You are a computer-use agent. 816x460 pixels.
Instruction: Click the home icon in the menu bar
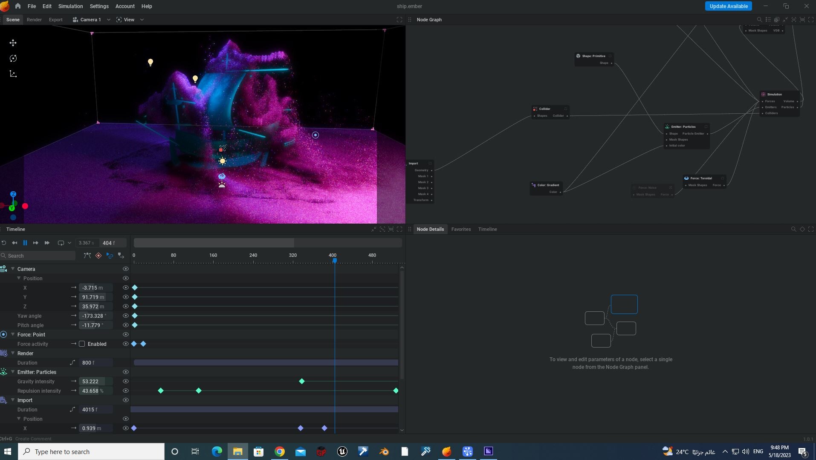point(18,6)
